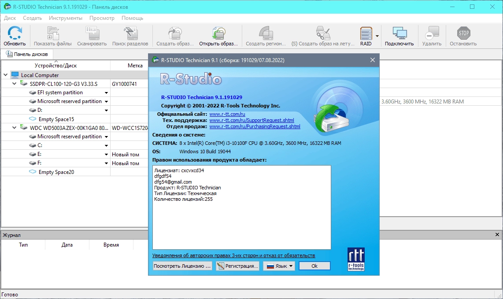Collapse the Local Computer tree node
The width and height of the screenshot is (503, 299).
(5, 75)
